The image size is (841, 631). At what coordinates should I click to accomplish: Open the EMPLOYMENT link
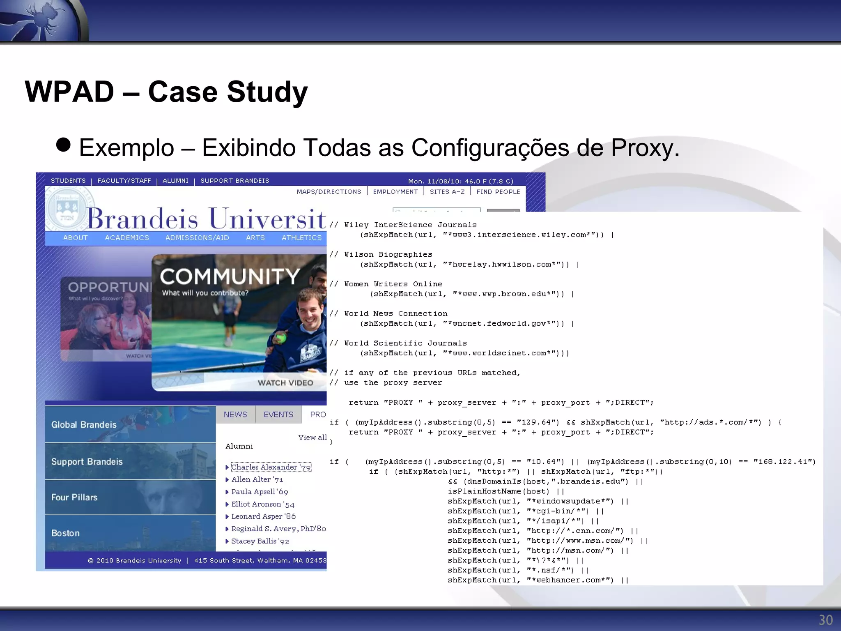coord(395,192)
